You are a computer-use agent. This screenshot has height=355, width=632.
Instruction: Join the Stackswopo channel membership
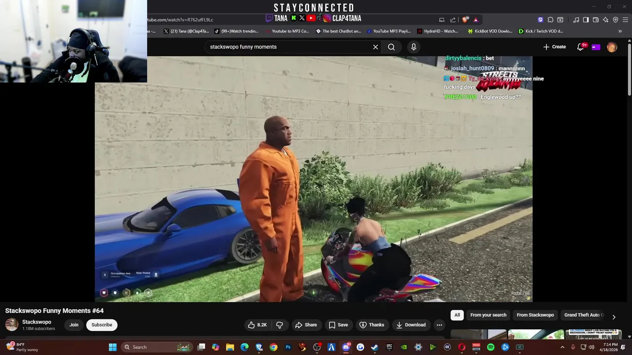point(74,325)
